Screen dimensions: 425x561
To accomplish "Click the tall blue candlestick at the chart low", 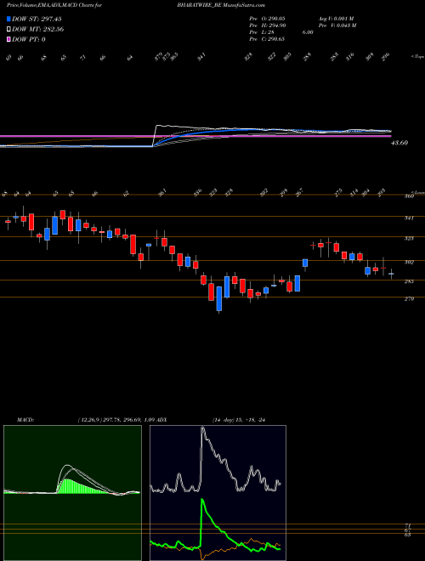I will (219, 298).
